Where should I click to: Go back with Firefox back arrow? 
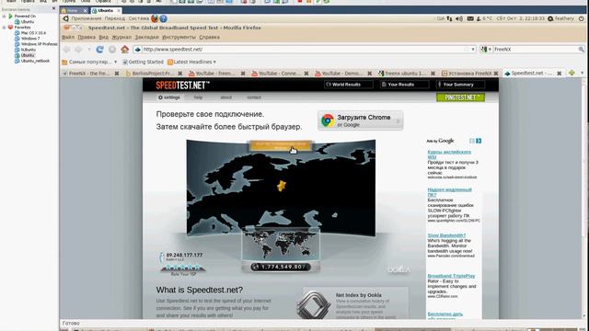click(x=67, y=49)
